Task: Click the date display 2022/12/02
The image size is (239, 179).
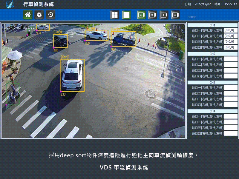Action: [203, 4]
